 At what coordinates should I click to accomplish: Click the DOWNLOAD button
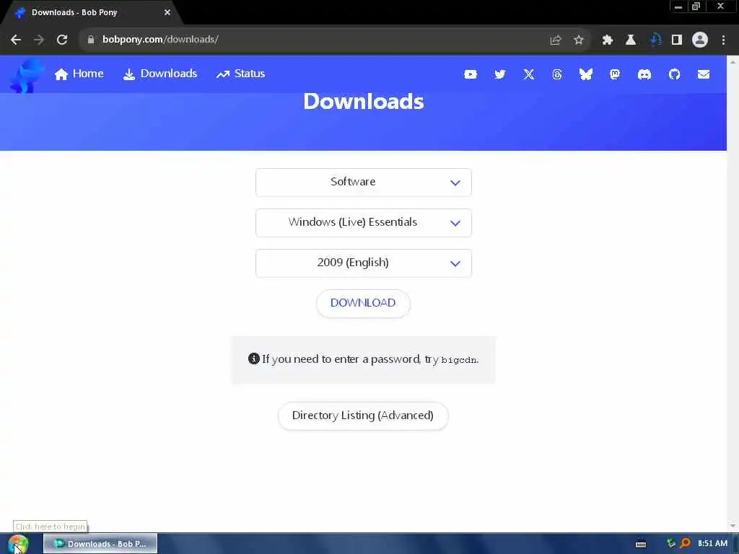[x=363, y=304]
